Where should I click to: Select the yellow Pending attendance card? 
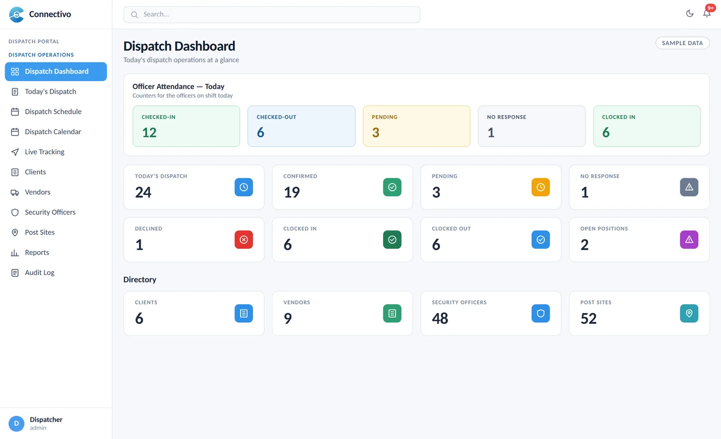pos(417,126)
